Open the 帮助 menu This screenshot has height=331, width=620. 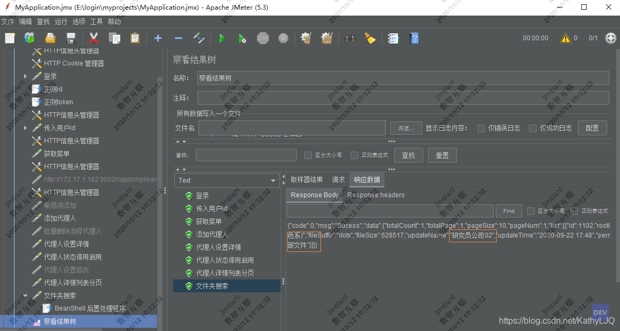pos(115,21)
